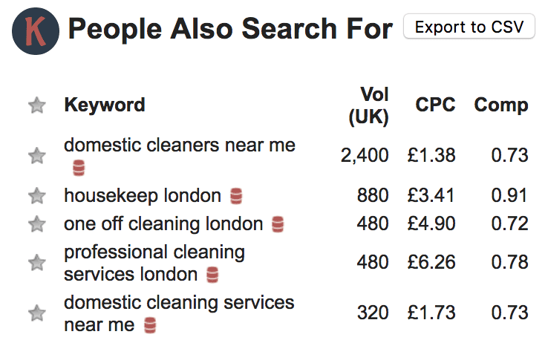Screen dimensions: 545x343
Task: Click the Keyword column header
Action: [x=105, y=105]
